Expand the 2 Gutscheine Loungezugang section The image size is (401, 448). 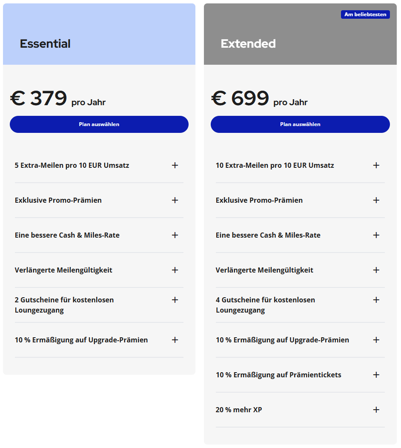point(175,300)
